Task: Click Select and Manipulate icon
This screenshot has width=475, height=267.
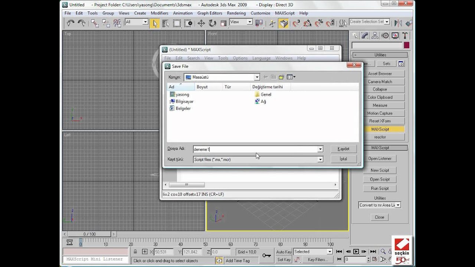Action: pos(272,23)
